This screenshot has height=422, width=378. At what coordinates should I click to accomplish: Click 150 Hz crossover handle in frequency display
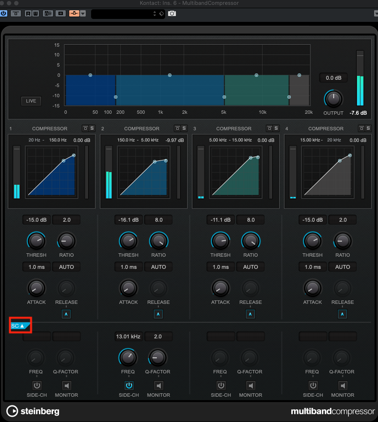tap(115, 97)
